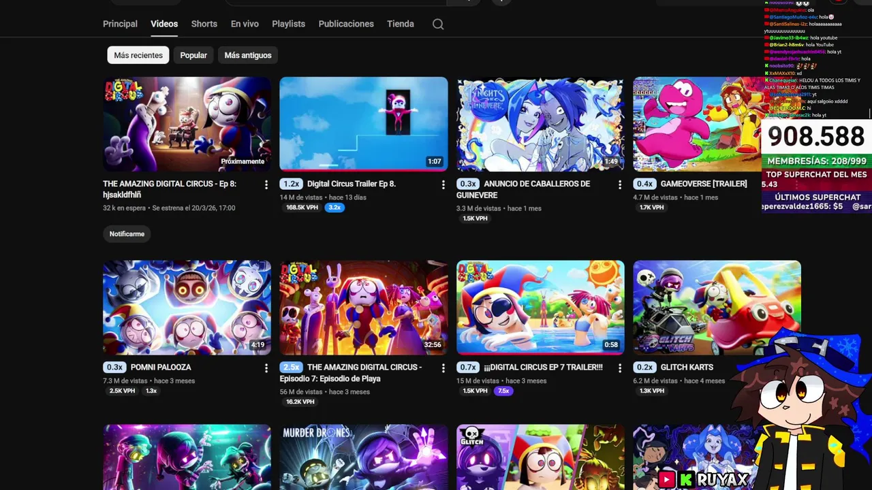Click the purple 7.5x multiplier badge
Viewport: 872px width, 490px height.
point(503,391)
